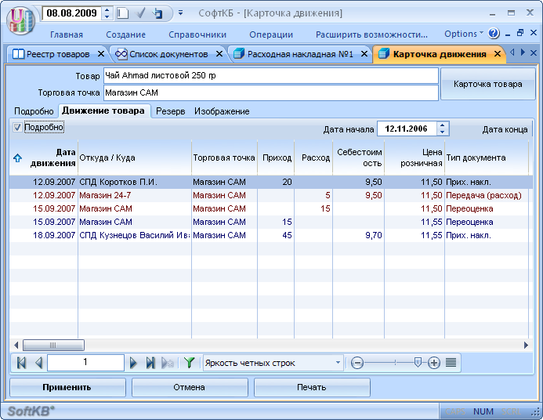Click the undo/refresh icon in quick toolbar
Viewport: 543px width, 420px height.
(157, 13)
